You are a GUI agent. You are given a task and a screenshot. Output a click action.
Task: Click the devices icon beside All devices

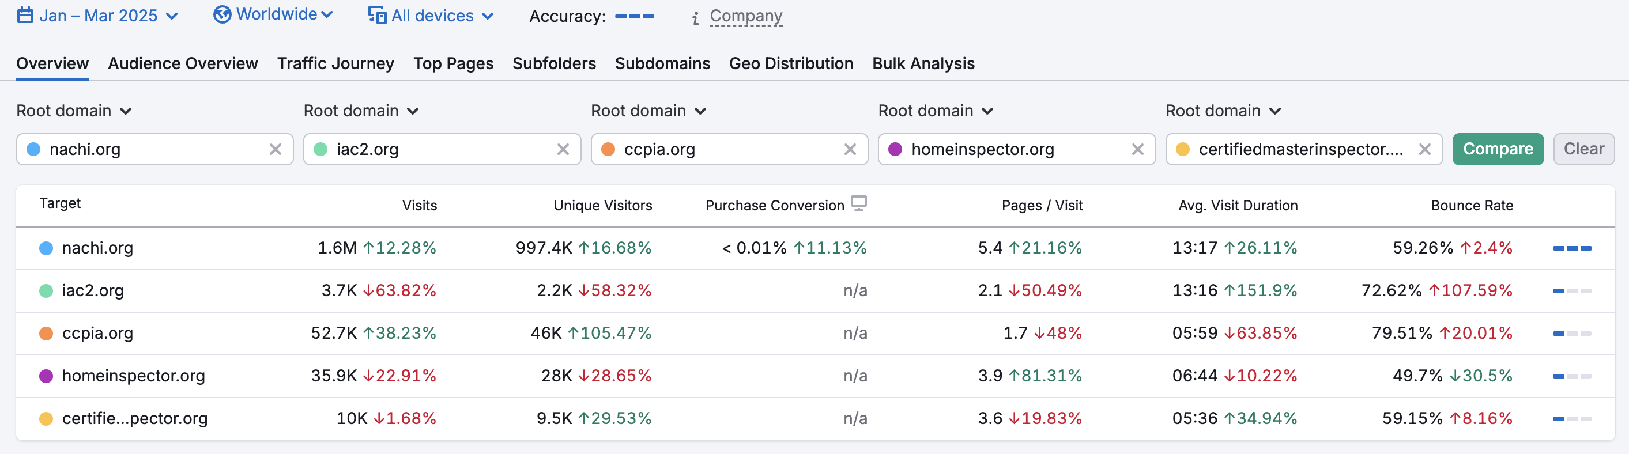pos(377,15)
